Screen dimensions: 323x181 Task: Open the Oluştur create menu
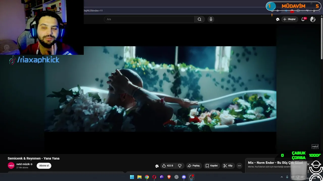pos(289,19)
